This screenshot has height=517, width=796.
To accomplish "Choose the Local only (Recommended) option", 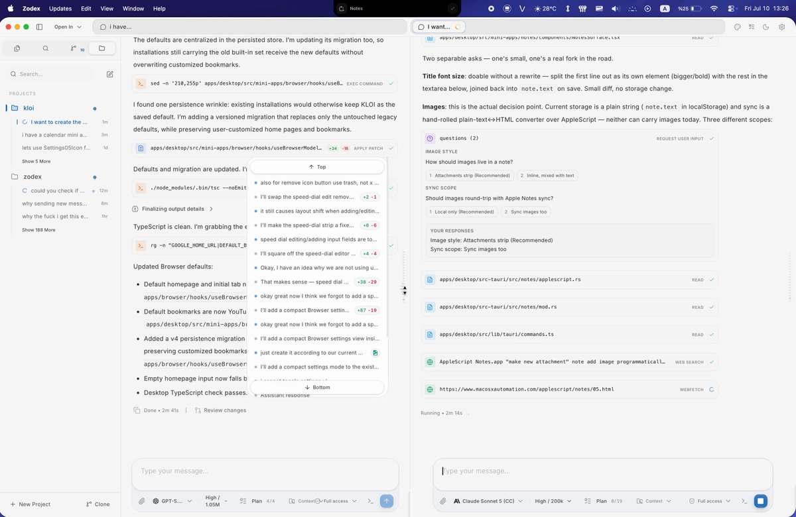I will coord(462,212).
